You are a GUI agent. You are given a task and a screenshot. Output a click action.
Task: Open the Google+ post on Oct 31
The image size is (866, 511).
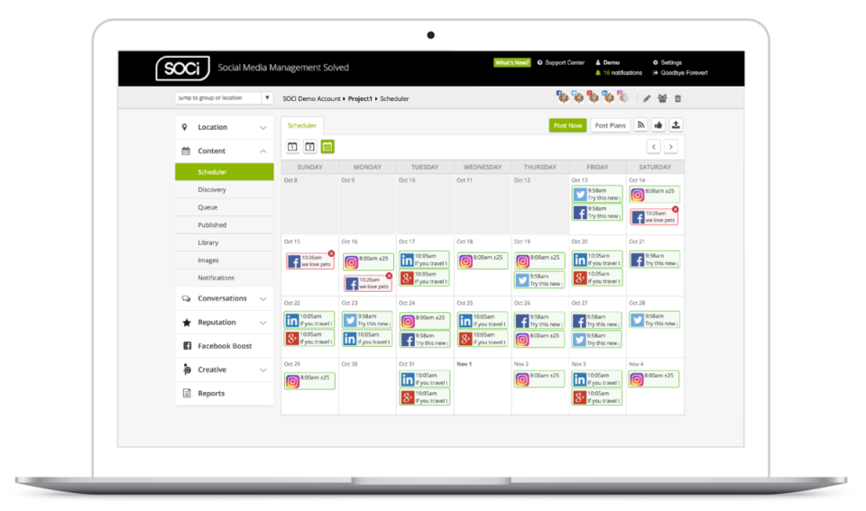click(x=424, y=397)
